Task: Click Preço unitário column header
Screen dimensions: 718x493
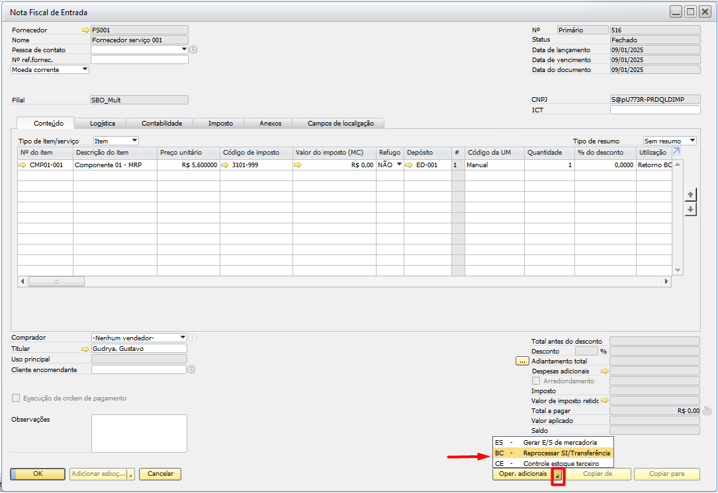Action: tap(188, 152)
